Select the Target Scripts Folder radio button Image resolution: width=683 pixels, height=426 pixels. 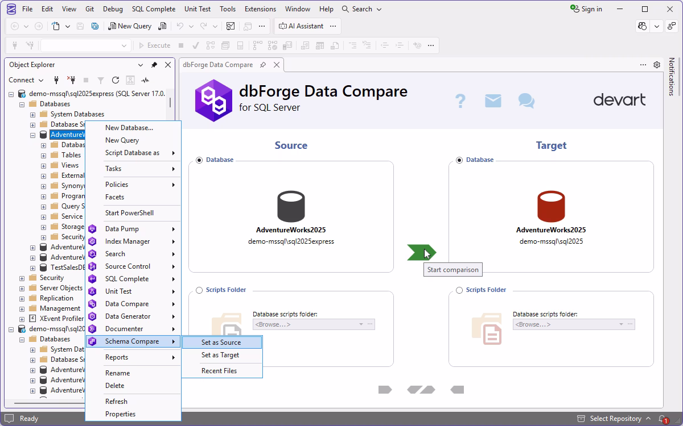(459, 290)
